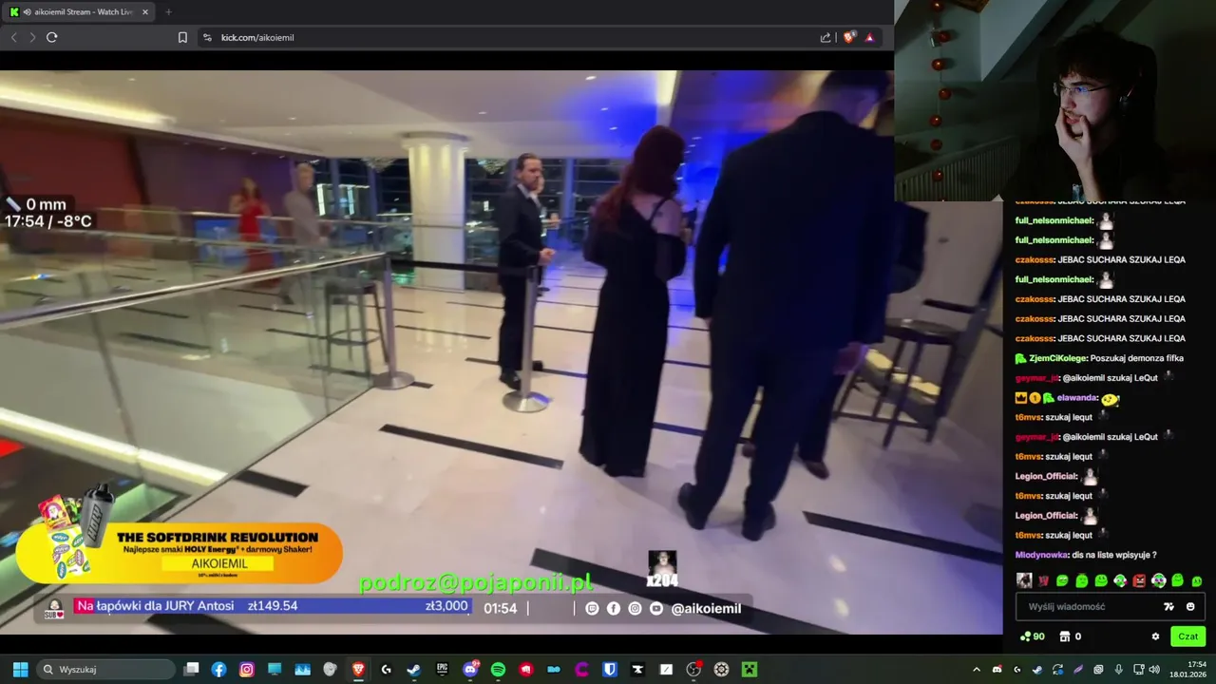Open Discord from the taskbar

pyautogui.click(x=470, y=670)
